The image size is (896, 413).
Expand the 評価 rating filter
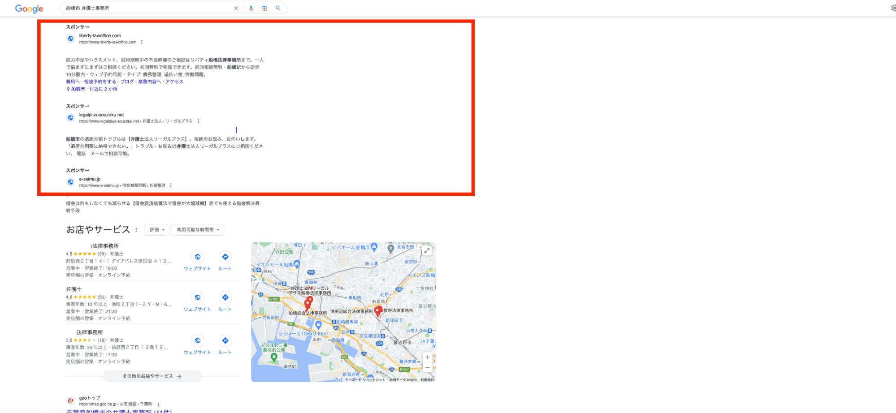pos(157,230)
